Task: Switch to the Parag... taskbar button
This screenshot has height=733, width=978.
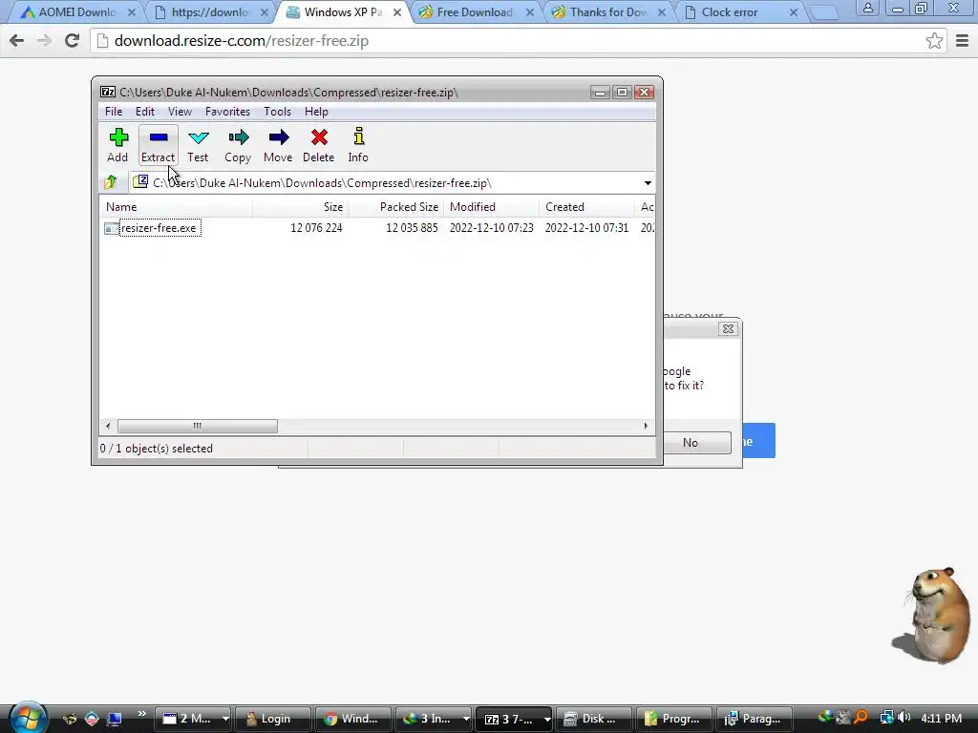Action: coord(755,719)
